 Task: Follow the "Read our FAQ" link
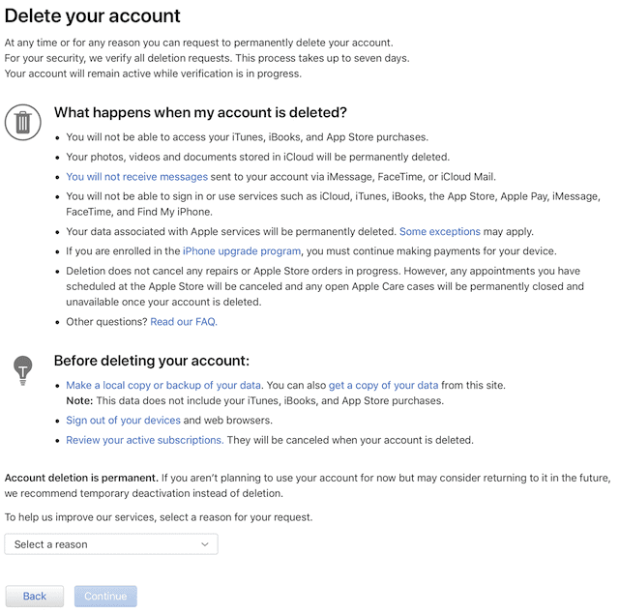coord(184,322)
